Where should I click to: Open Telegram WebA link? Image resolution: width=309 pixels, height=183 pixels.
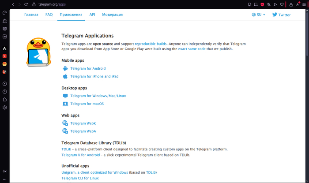(x=83, y=131)
